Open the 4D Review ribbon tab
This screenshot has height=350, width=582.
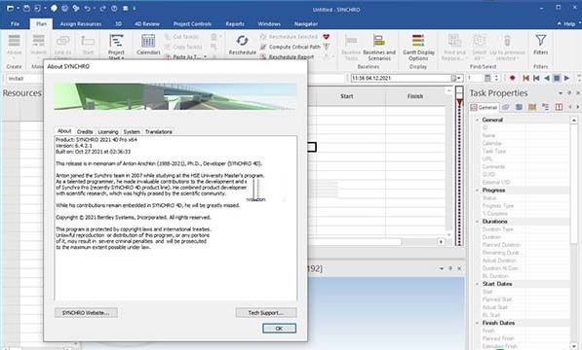point(147,24)
